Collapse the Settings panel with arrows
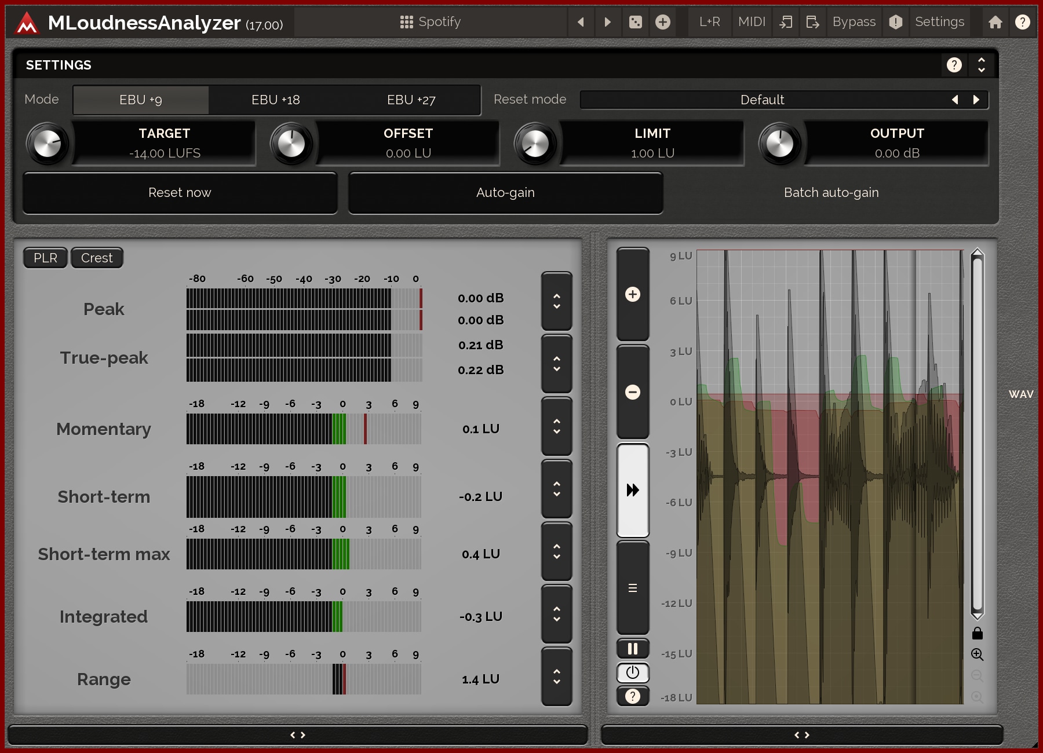The height and width of the screenshot is (753, 1043). (981, 65)
